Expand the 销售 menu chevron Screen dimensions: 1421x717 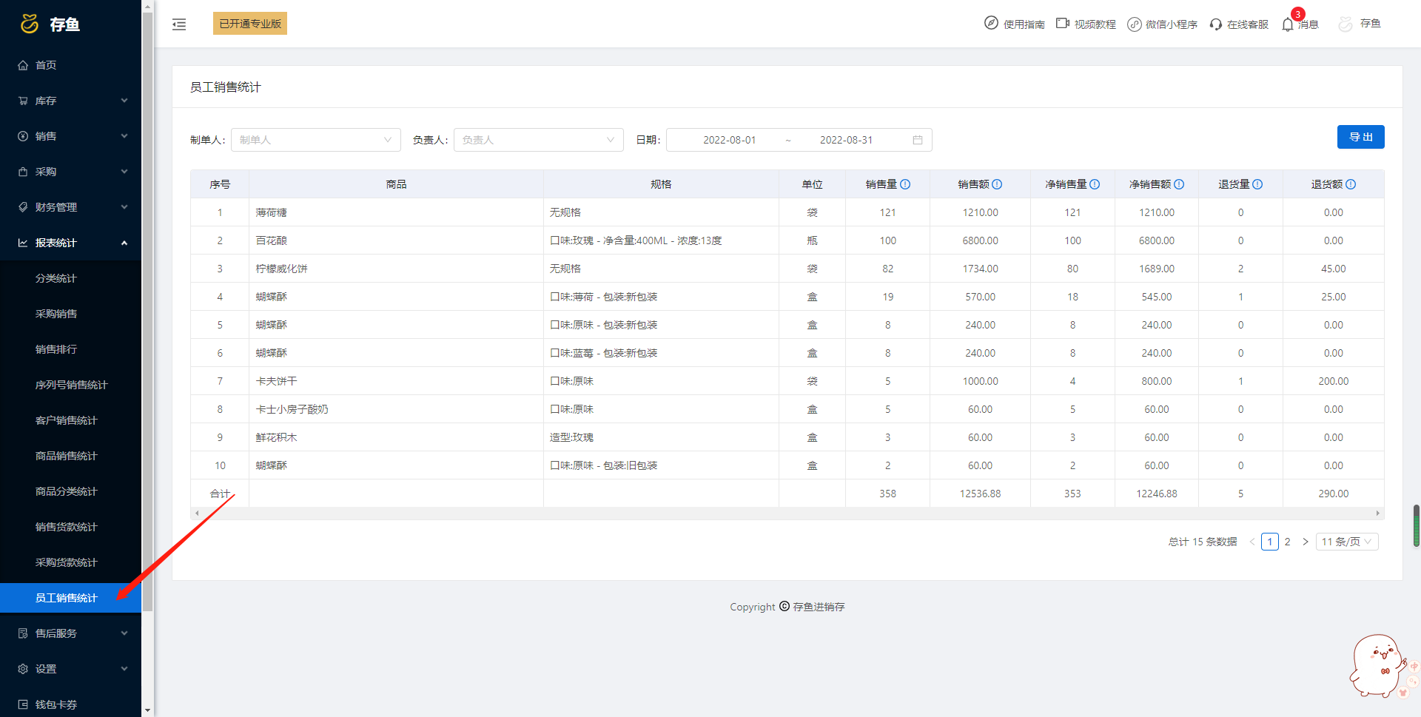(x=124, y=136)
